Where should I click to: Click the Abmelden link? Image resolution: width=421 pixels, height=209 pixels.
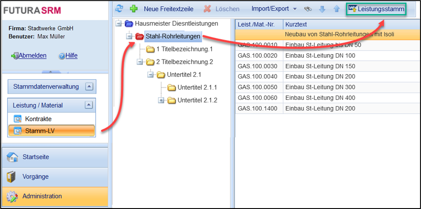tap(32, 55)
